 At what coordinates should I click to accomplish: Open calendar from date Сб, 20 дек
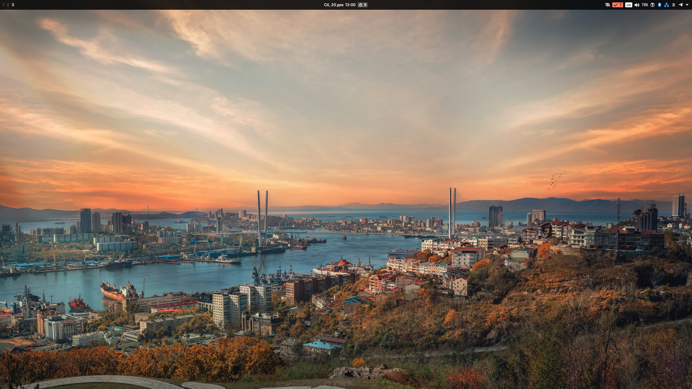tap(334, 5)
